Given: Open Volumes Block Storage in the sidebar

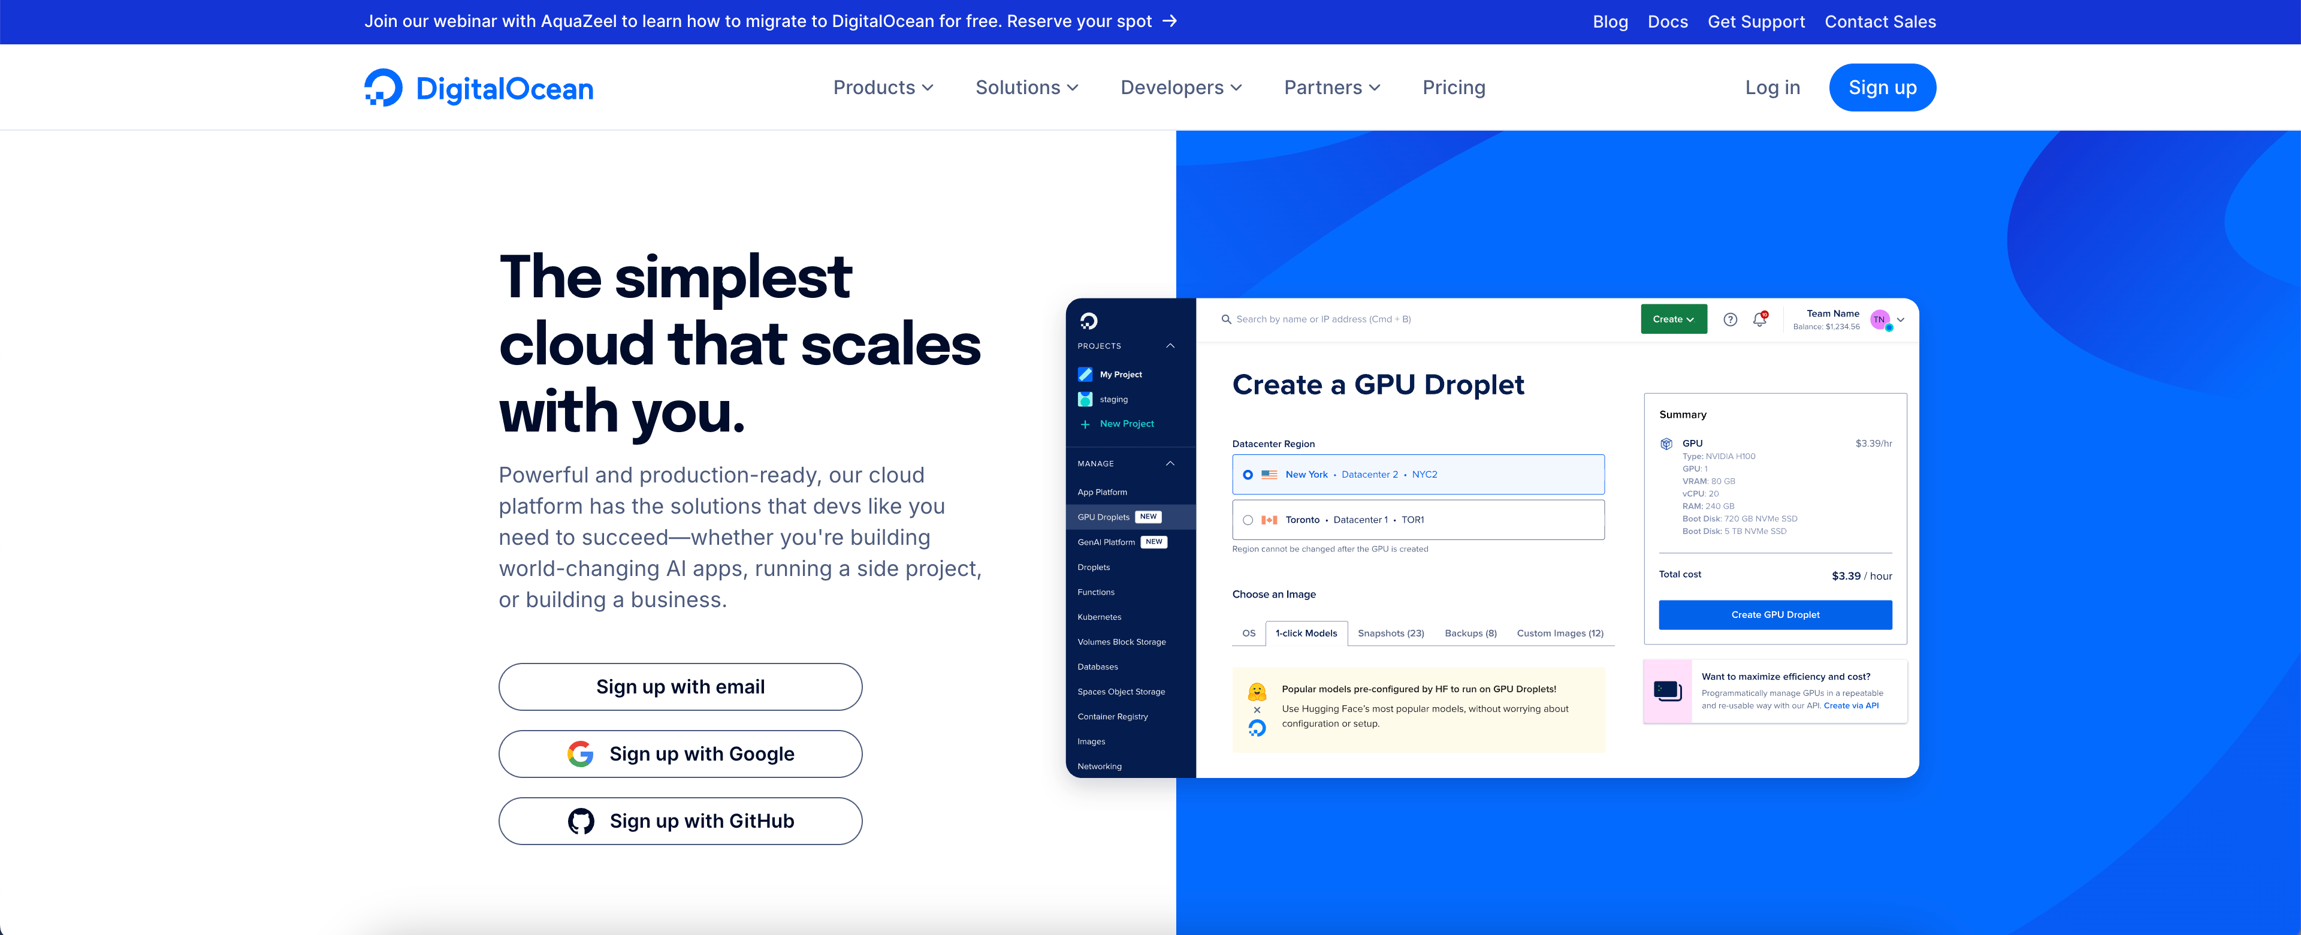Looking at the screenshot, I should 1121,643.
